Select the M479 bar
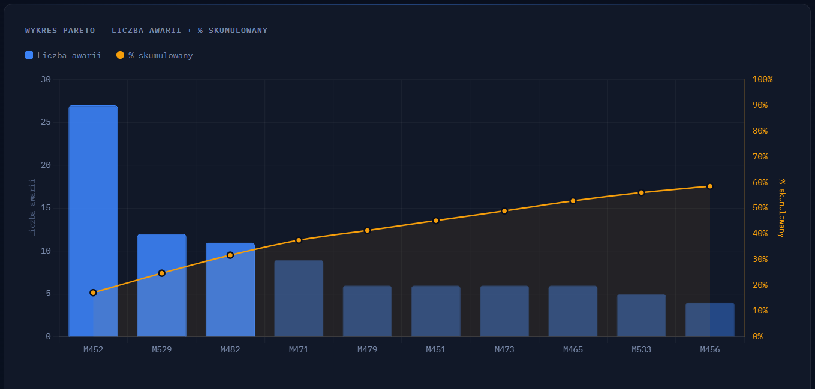The height and width of the screenshot is (389, 815). point(367,311)
